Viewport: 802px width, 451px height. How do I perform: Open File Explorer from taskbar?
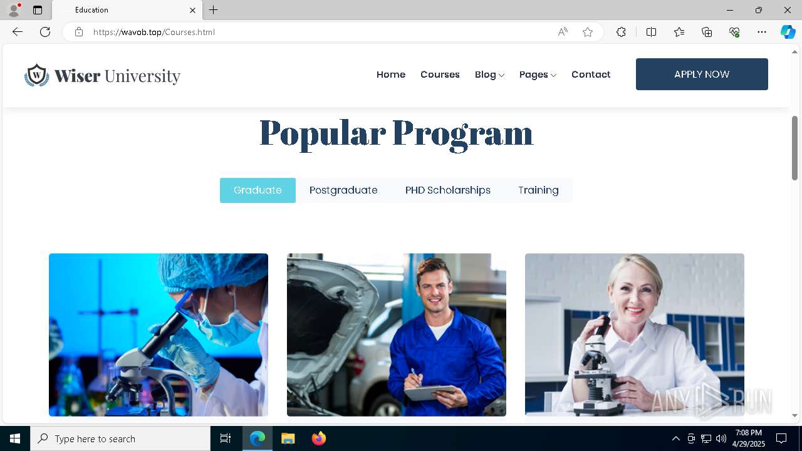(x=288, y=438)
